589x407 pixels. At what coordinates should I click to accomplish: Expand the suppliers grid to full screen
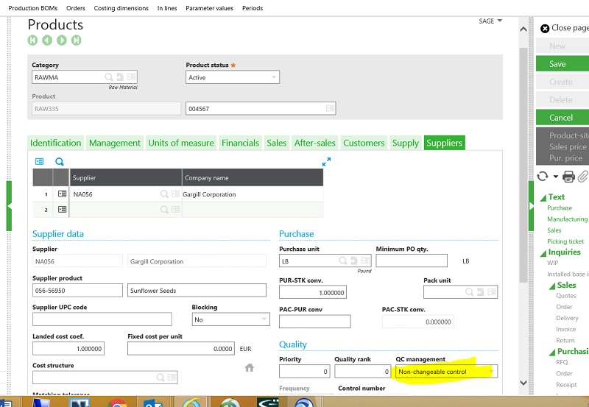(x=327, y=161)
